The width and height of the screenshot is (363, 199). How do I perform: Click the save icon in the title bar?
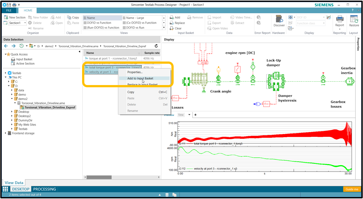[9, 5]
